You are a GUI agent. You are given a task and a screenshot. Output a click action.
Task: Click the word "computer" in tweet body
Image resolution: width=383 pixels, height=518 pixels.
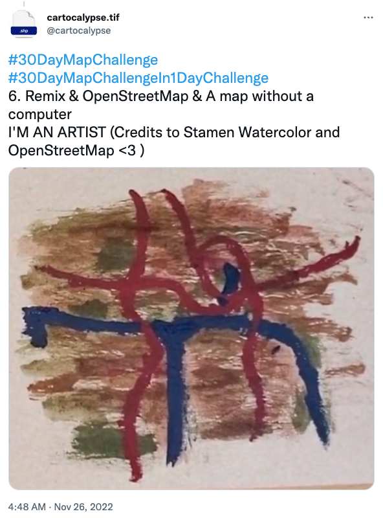(40, 115)
